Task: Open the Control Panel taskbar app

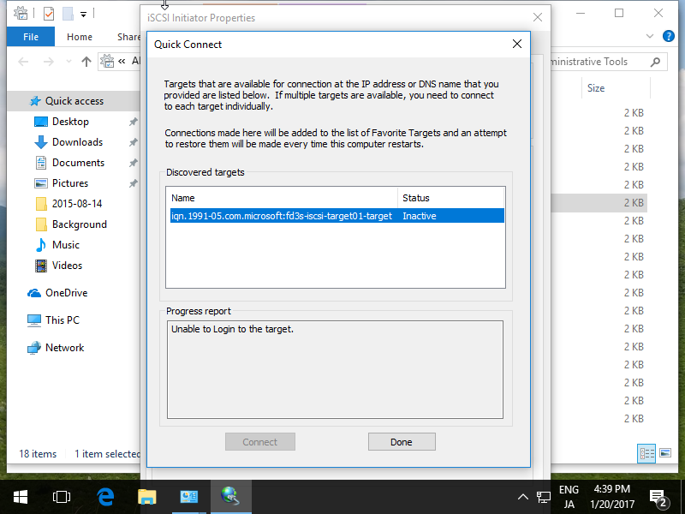Action: [x=188, y=497]
